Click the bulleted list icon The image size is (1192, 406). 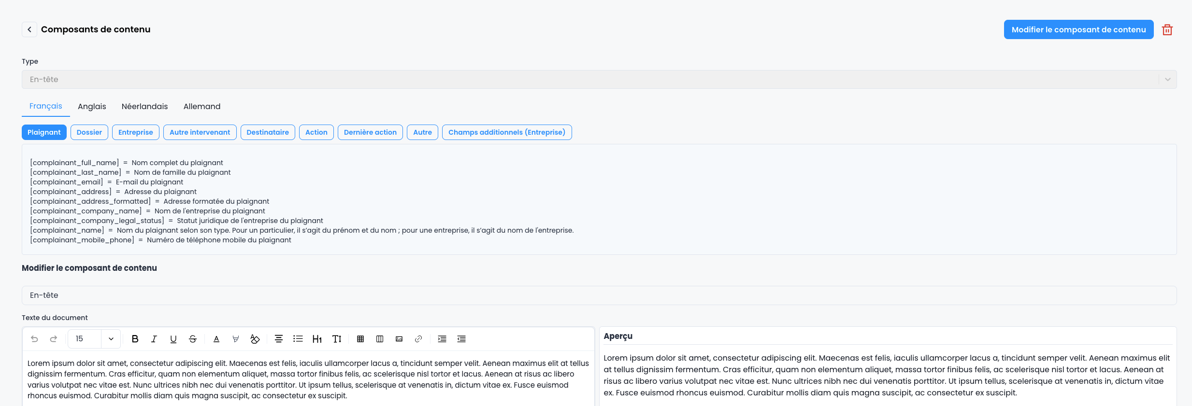pos(298,339)
